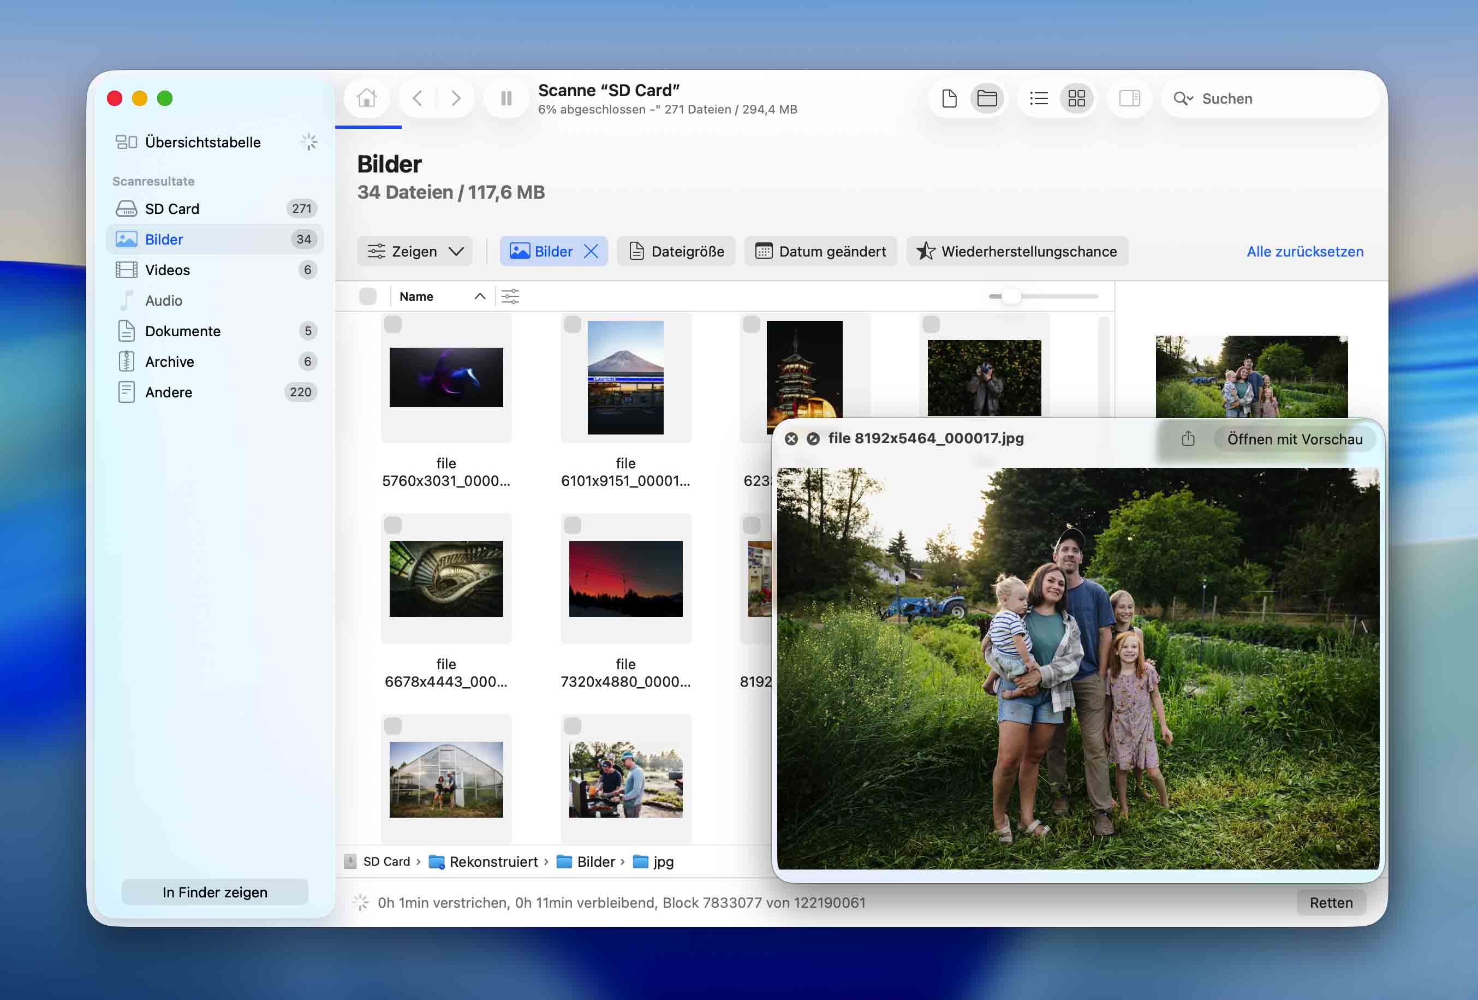Click the family thumbnail in side panel
1478x1000 pixels.
click(x=1251, y=377)
